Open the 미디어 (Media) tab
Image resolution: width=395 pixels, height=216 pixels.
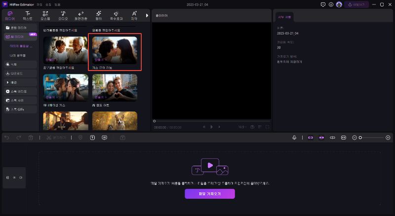click(x=10, y=16)
